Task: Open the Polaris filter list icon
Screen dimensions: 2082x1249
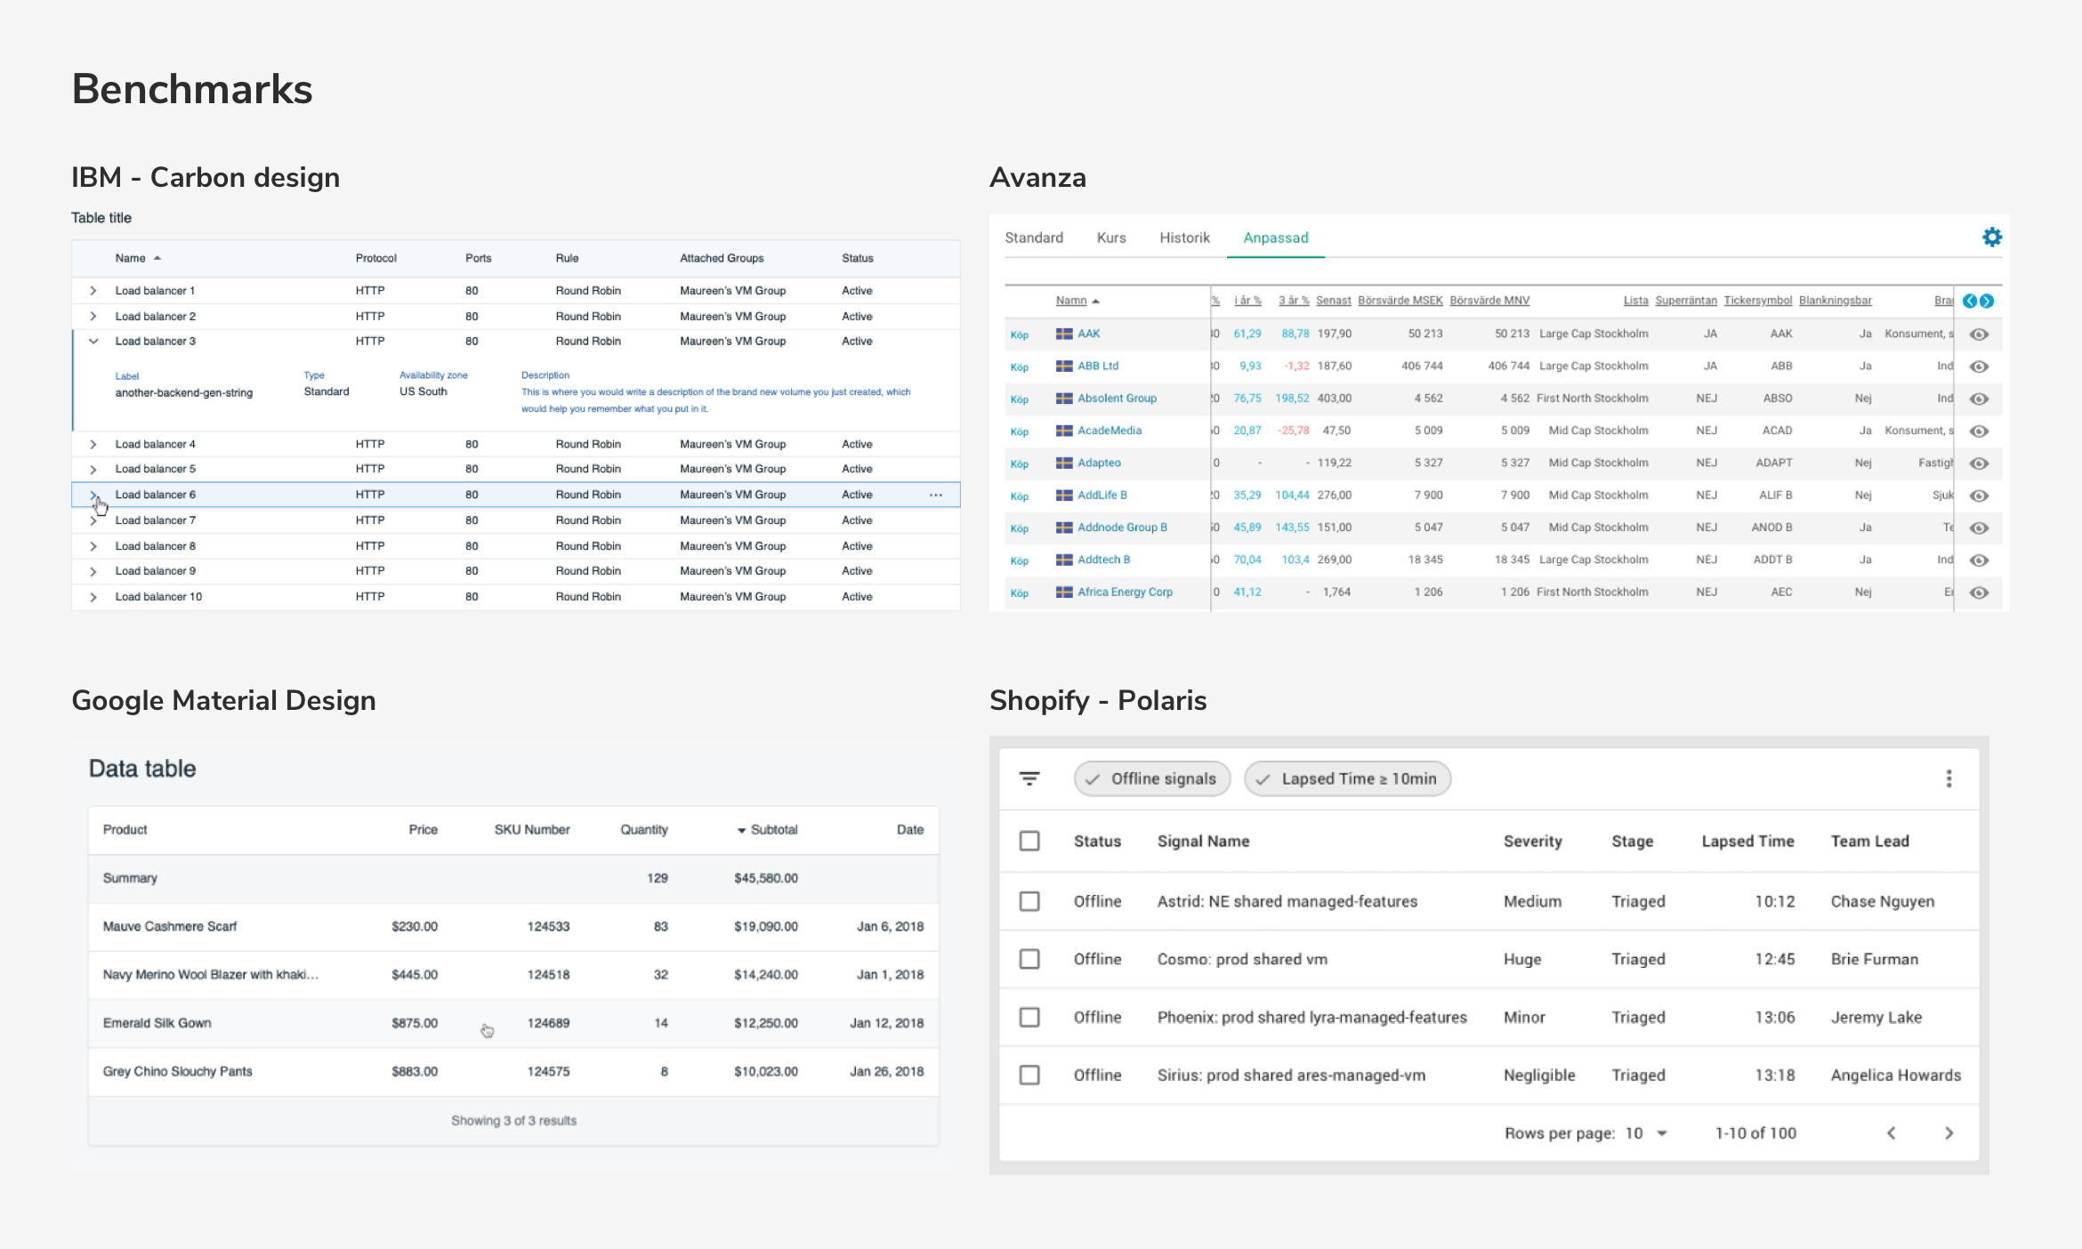Action: (x=1029, y=778)
